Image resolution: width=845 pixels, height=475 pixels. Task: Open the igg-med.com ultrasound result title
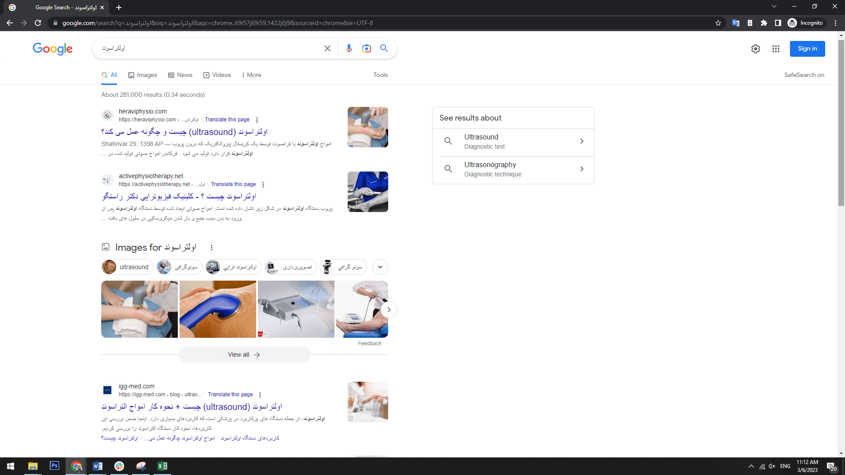[191, 407]
